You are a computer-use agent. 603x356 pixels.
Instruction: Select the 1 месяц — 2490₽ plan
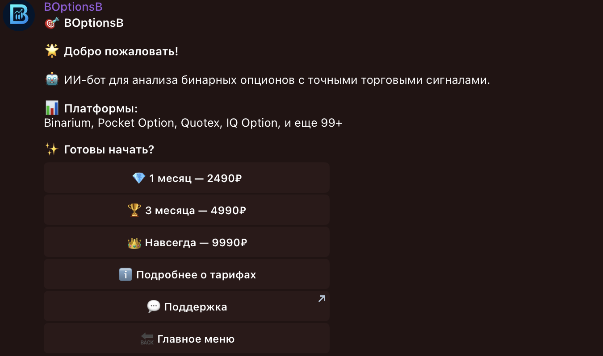click(186, 178)
